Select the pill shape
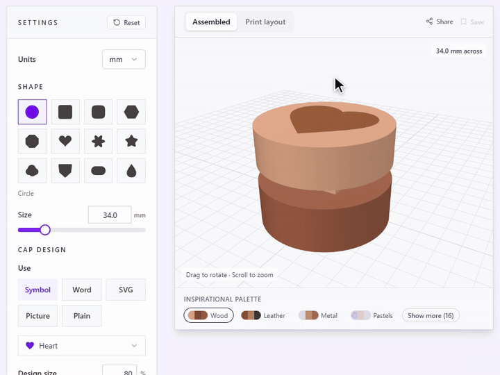 [x=98, y=171]
